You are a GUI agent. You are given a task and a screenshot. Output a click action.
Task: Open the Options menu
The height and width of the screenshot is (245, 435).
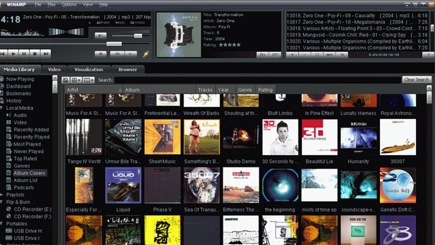coord(69,4)
